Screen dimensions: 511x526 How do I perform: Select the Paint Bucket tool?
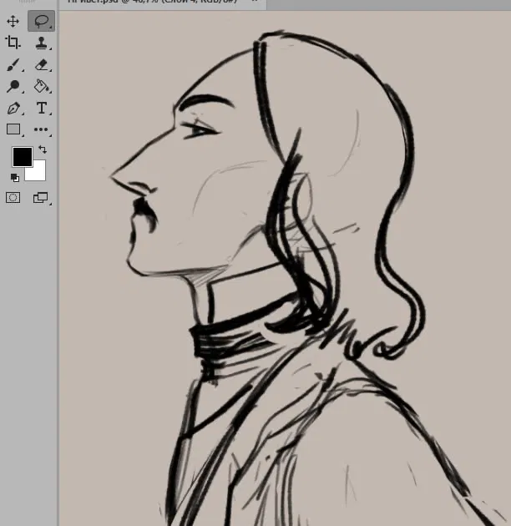tap(41, 86)
